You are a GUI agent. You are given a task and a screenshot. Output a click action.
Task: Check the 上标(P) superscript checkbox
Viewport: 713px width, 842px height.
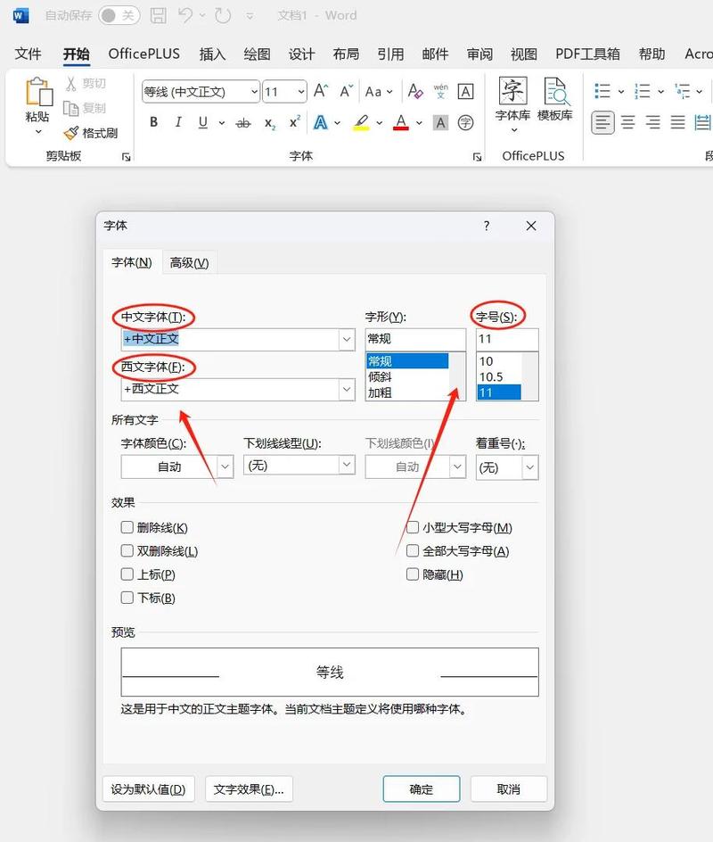[x=127, y=574]
